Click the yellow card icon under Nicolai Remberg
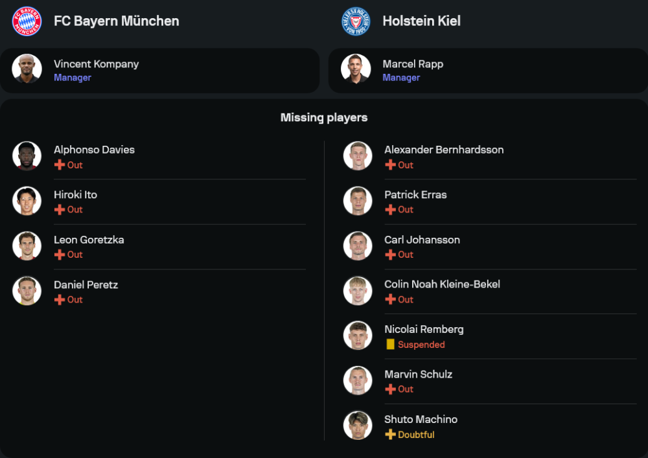648x458 pixels. 390,345
